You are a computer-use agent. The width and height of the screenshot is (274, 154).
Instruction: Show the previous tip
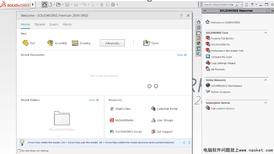point(184,143)
